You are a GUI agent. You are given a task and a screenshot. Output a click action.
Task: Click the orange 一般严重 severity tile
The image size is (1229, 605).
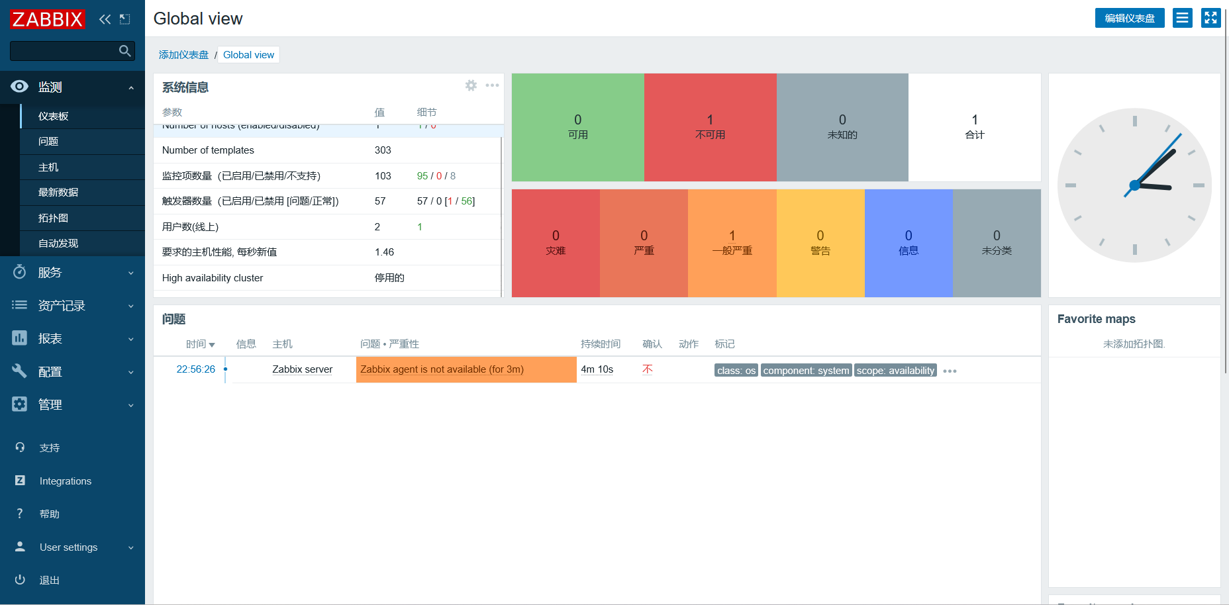732,243
